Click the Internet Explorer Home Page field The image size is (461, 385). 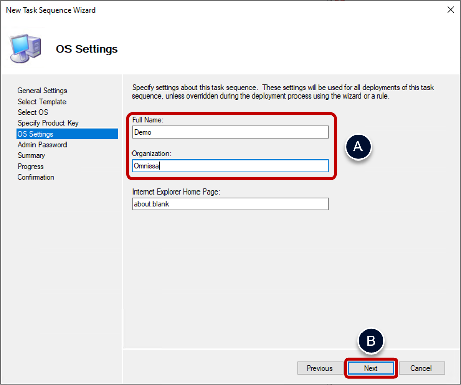[230, 204]
